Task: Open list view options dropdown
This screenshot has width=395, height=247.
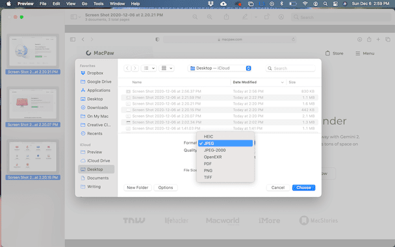Action: pos(149,68)
